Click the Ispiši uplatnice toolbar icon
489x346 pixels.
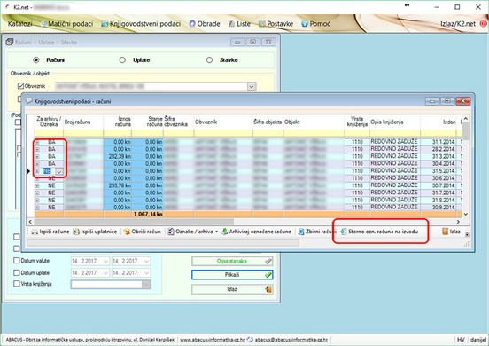[76, 232]
